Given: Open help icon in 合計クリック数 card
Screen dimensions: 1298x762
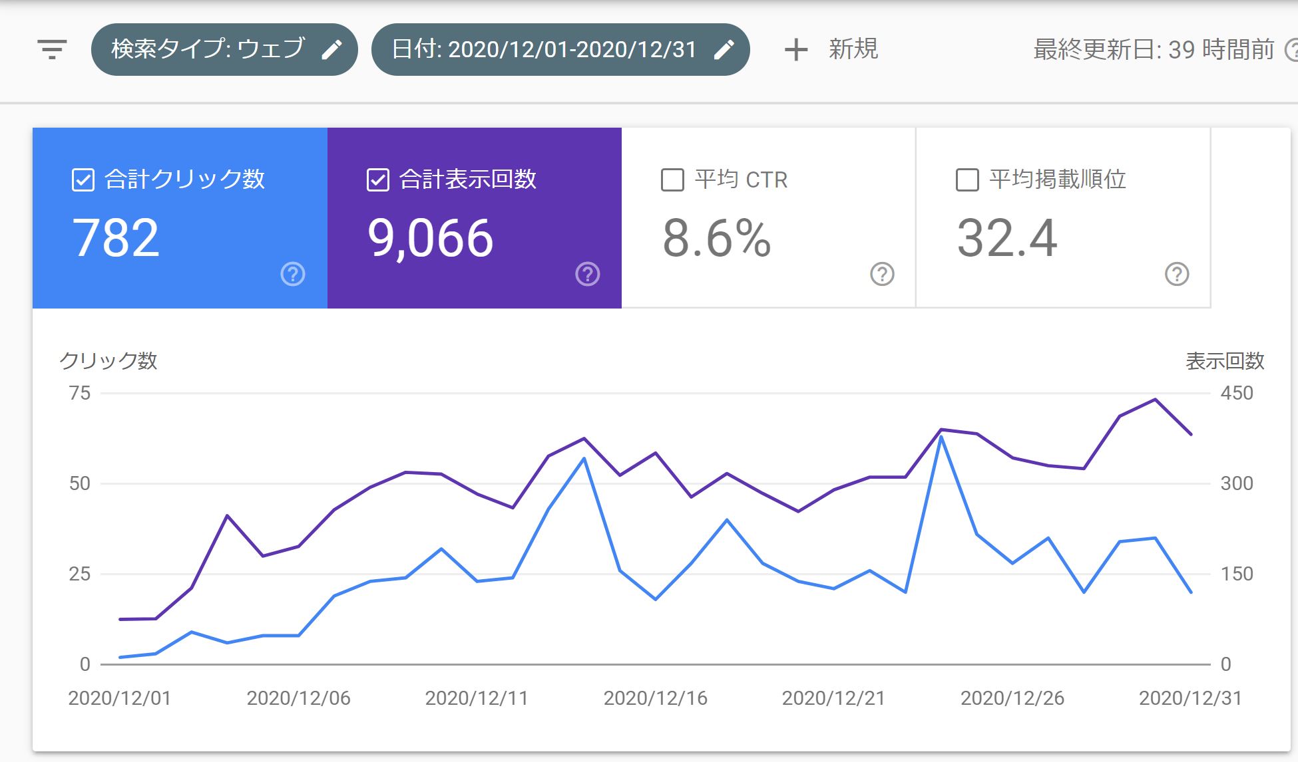Looking at the screenshot, I should [293, 274].
